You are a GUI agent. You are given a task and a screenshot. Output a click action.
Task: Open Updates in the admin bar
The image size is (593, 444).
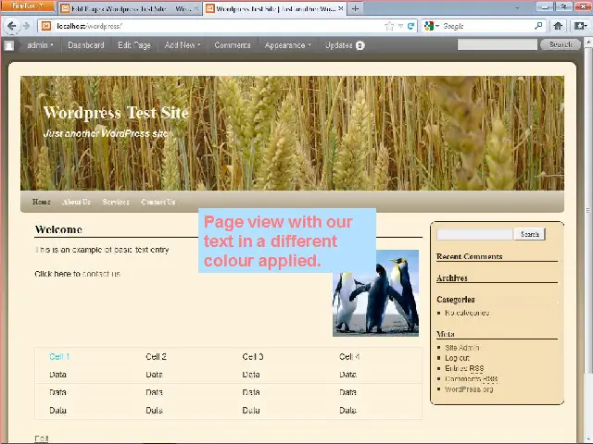click(345, 45)
